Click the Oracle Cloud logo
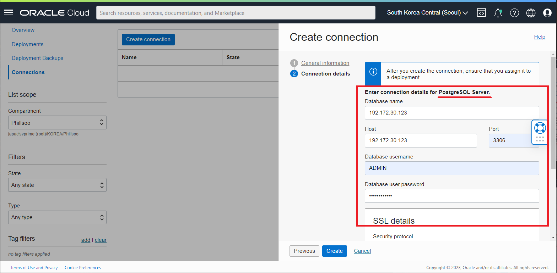Viewport: 557px width, 273px height. [54, 13]
